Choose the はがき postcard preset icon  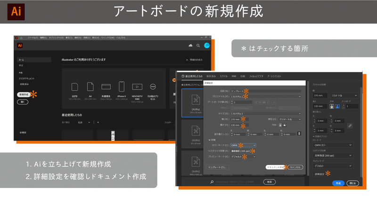point(75,87)
